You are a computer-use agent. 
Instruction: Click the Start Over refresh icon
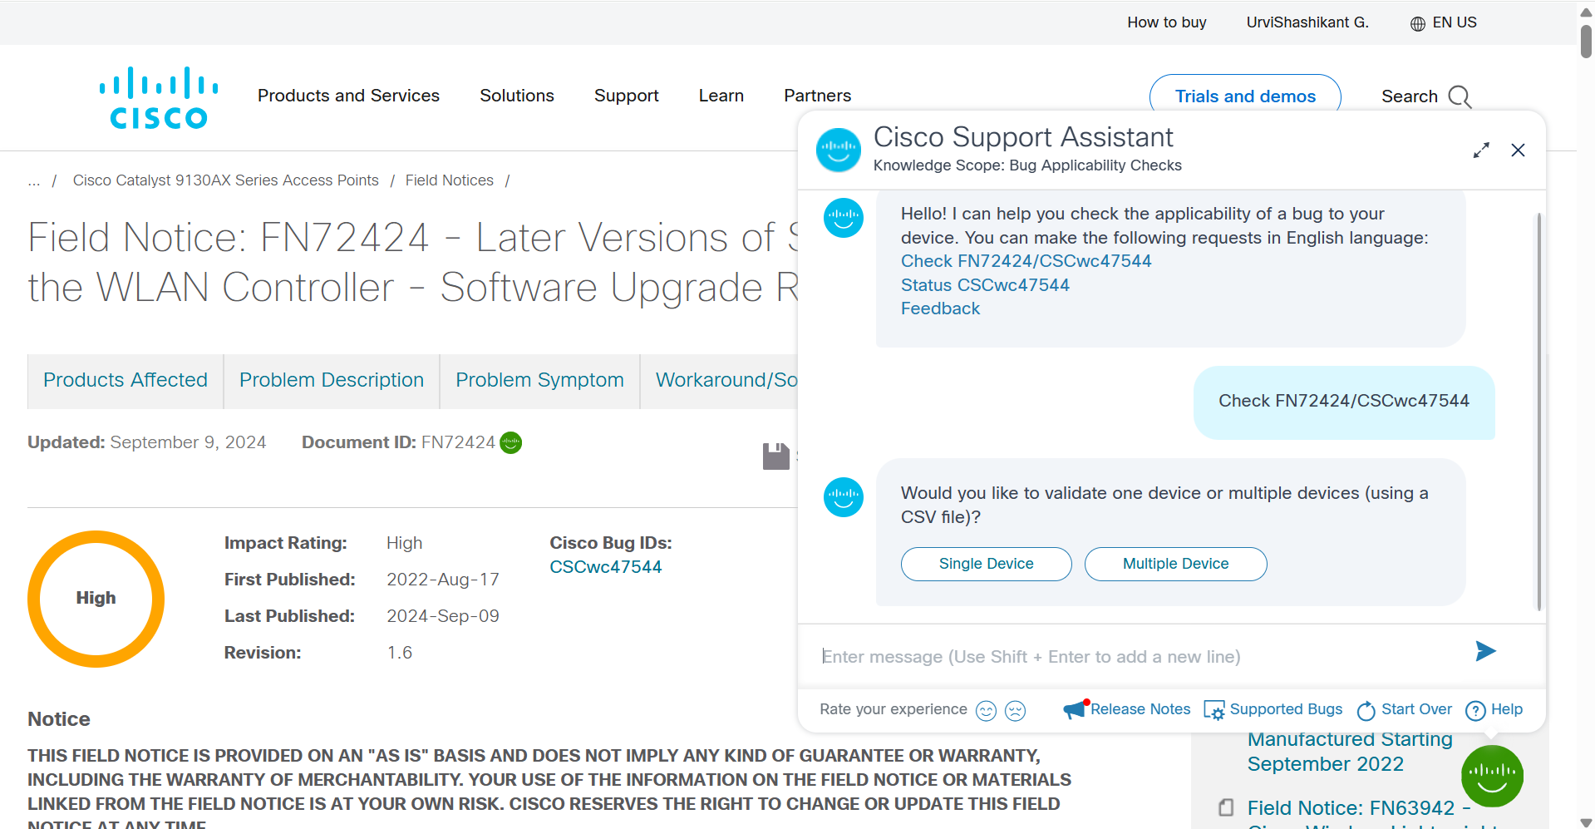[1366, 711]
